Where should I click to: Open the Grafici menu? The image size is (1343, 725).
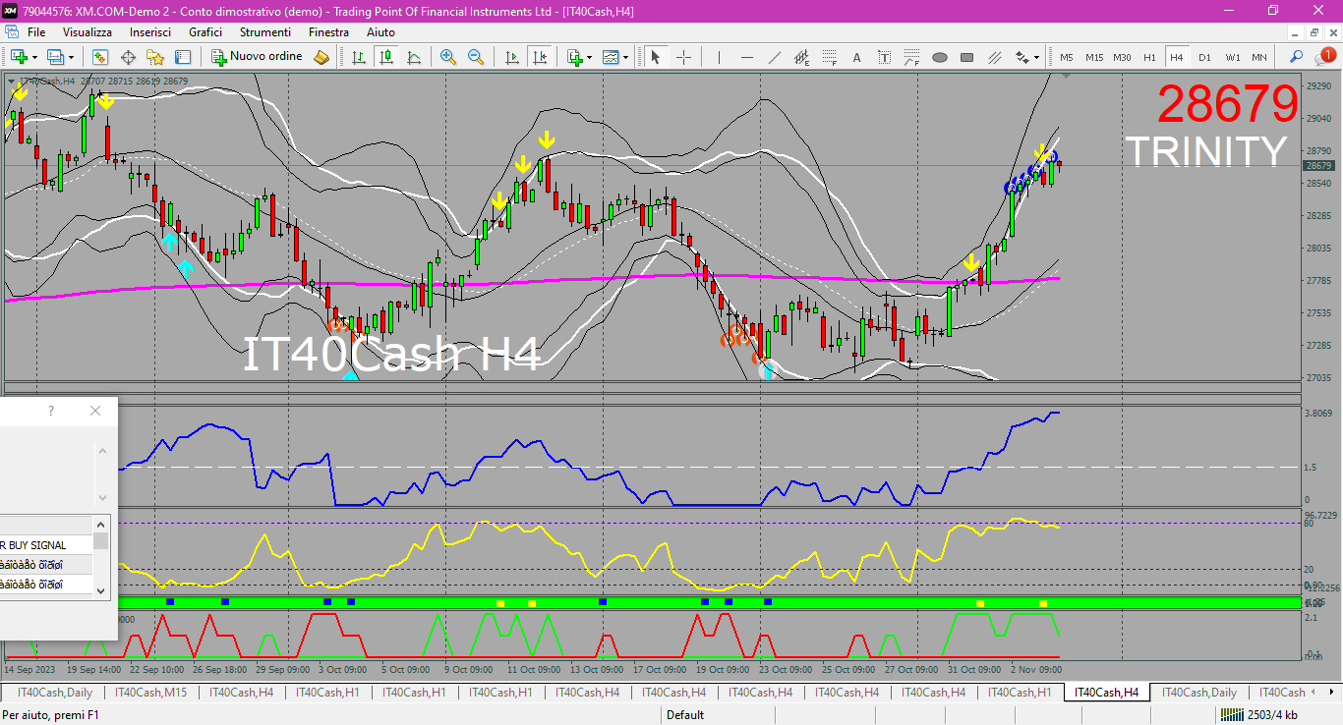click(205, 32)
